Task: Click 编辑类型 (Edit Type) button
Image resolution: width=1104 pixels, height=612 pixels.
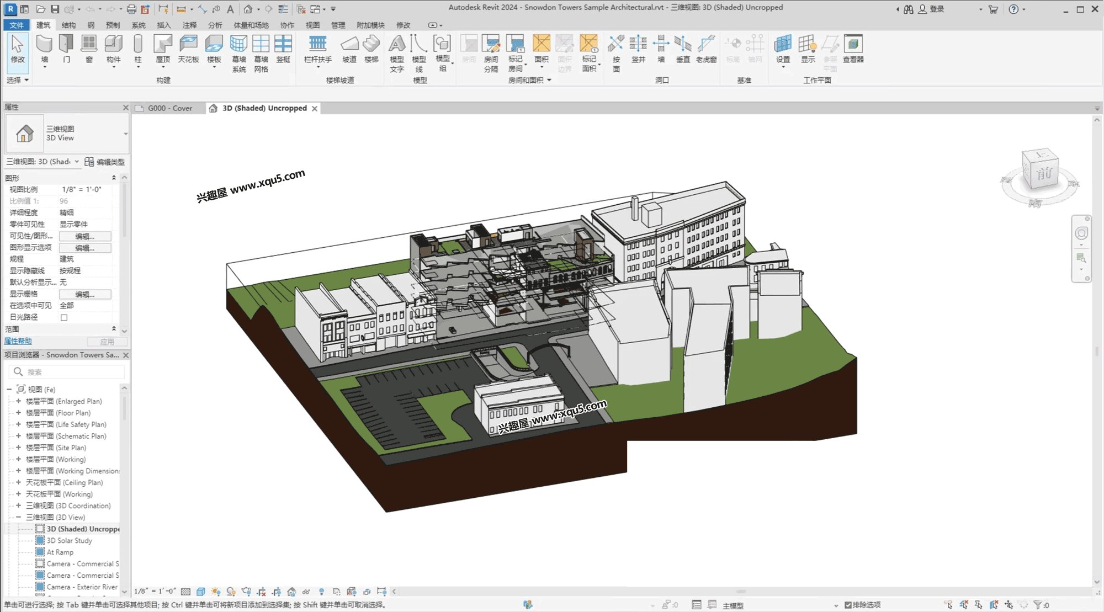Action: click(105, 162)
